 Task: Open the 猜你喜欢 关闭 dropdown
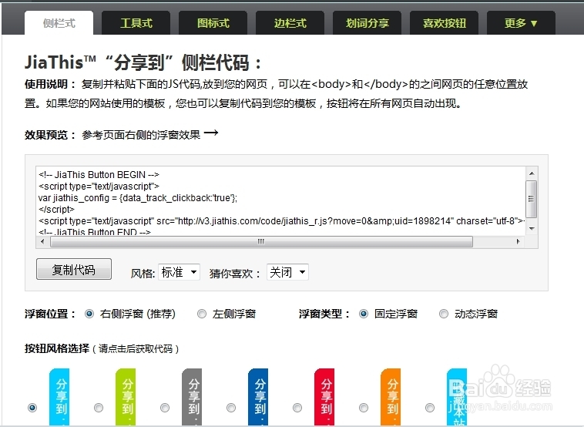pos(287,272)
